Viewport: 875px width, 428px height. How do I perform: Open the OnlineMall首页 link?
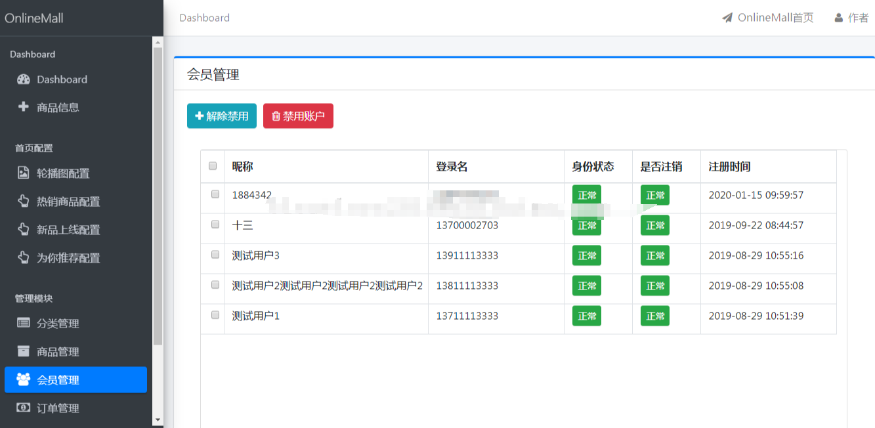point(768,18)
